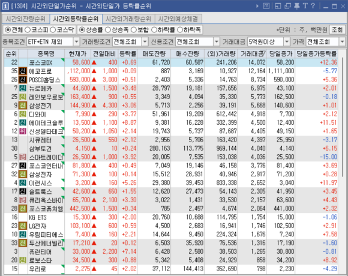This screenshot has height=276, width=348.
Task: Open the 거래대금 dropdown showing 5억원이상
Action: [269, 42]
